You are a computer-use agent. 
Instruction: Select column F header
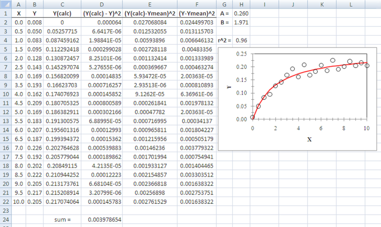(197, 4)
